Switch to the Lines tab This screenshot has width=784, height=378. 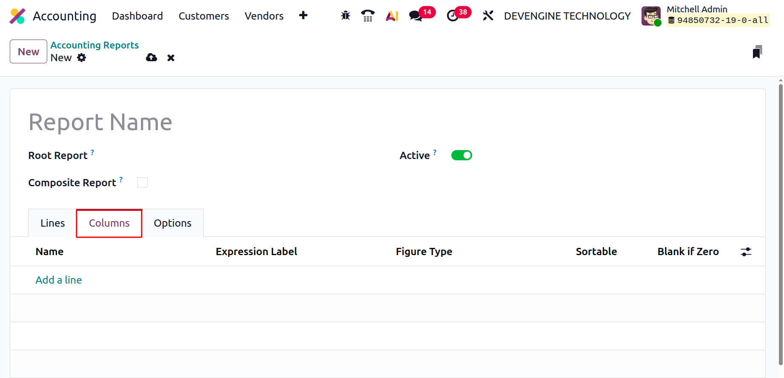(52, 223)
